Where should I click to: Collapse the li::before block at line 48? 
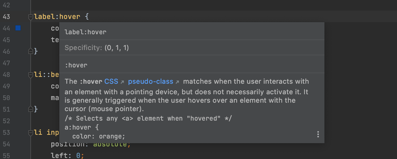pyautogui.click(x=31, y=75)
